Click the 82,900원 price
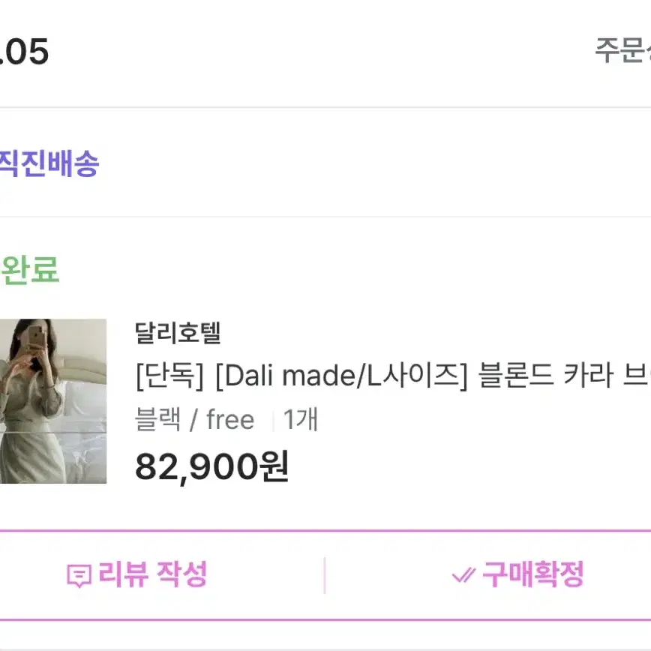The height and width of the screenshot is (651, 651). (x=212, y=466)
